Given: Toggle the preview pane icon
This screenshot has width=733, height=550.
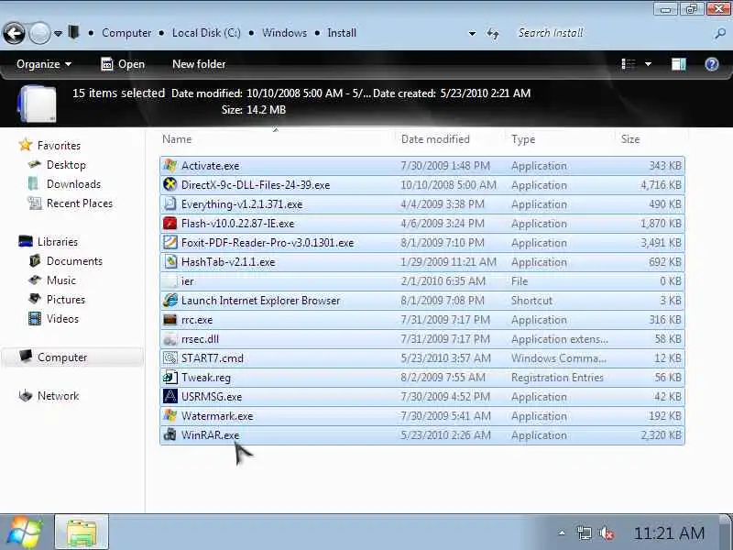Looking at the screenshot, I should coord(679,64).
